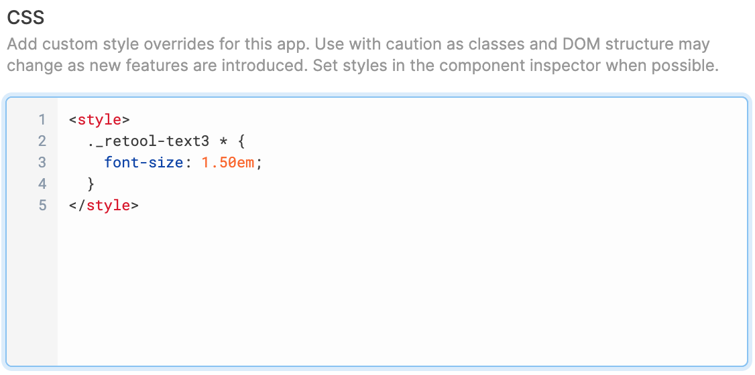Viewport: 755px width, 375px height.
Task: Click the 1.50em value
Action: coord(227,163)
